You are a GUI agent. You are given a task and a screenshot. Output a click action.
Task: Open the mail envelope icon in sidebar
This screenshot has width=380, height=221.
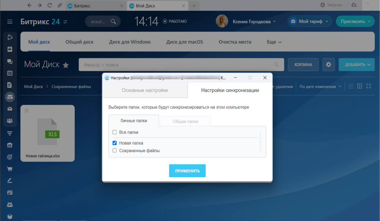(10, 109)
